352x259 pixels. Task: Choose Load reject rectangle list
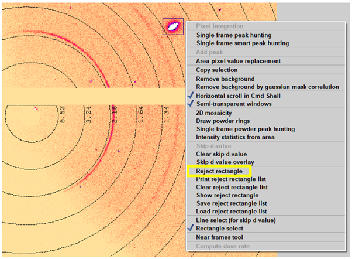coord(231,212)
